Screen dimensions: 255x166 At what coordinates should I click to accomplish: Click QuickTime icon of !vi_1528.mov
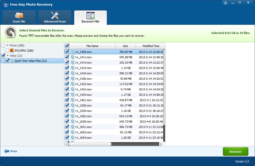72,105
